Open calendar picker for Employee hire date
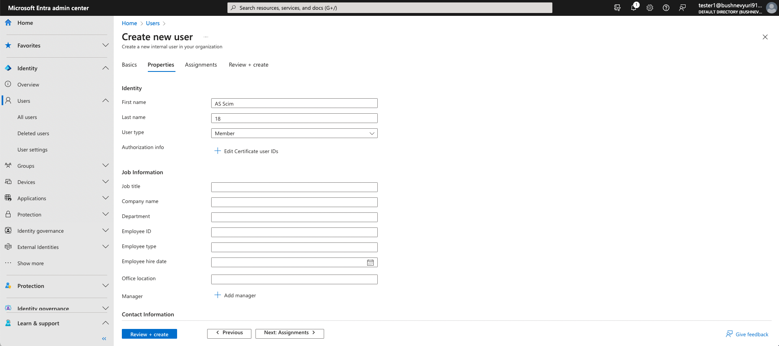 370,263
